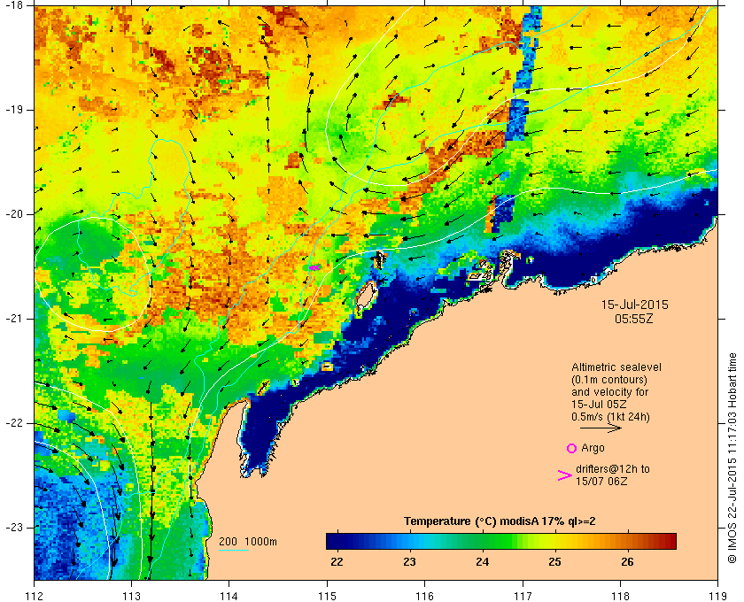Image resolution: width=744 pixels, height=602 pixels.
Task: Click the 'Argo' legend label
Action: click(x=593, y=448)
